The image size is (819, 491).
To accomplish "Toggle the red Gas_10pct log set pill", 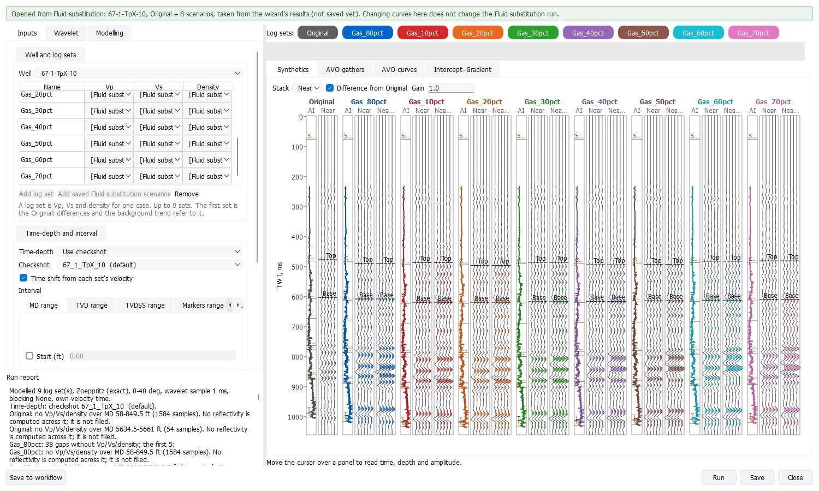I will click(x=423, y=33).
